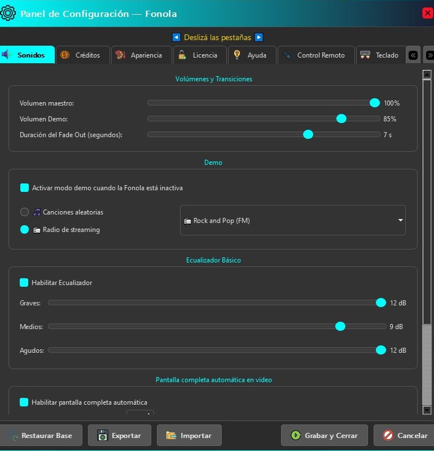
Task: Click the Cancelar button
Action: click(x=404, y=435)
